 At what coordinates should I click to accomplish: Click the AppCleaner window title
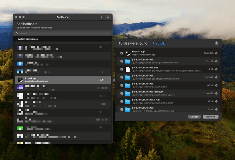point(63,17)
